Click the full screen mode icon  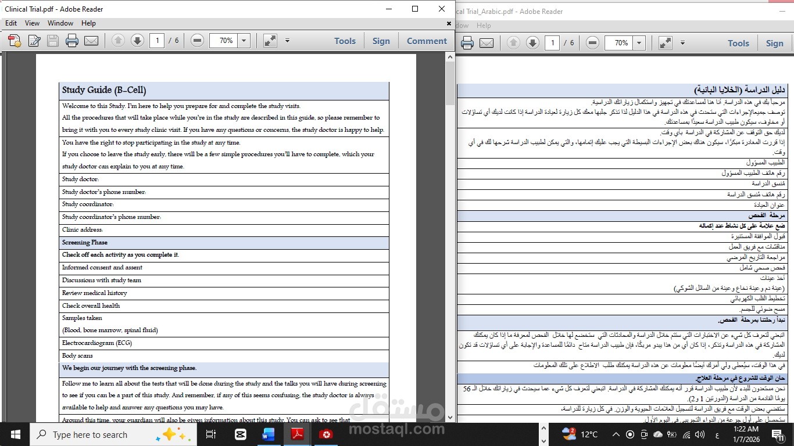(x=269, y=41)
